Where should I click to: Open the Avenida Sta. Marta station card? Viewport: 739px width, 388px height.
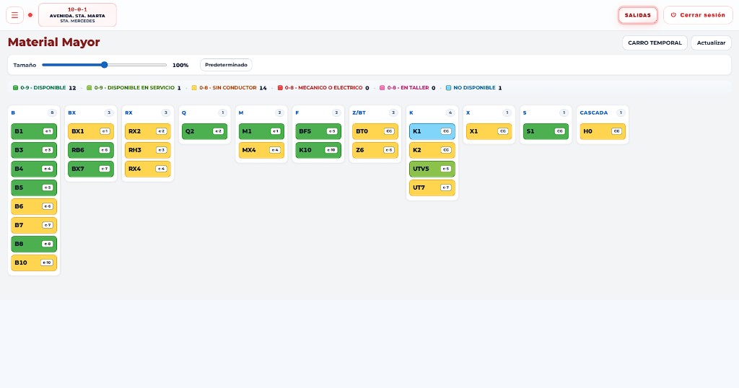(x=77, y=15)
